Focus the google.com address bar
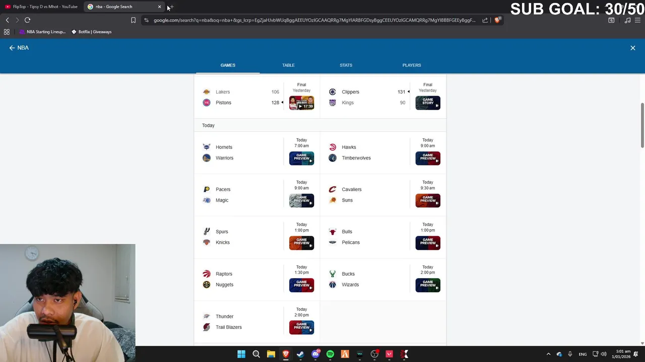 coord(314,20)
